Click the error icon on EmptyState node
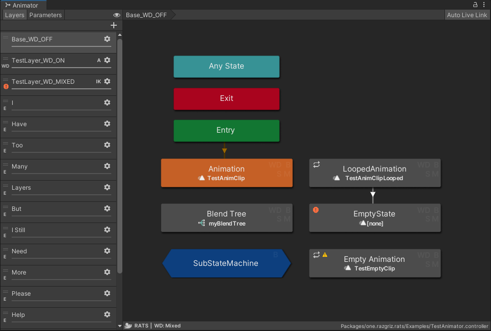491x331 pixels. tap(316, 209)
